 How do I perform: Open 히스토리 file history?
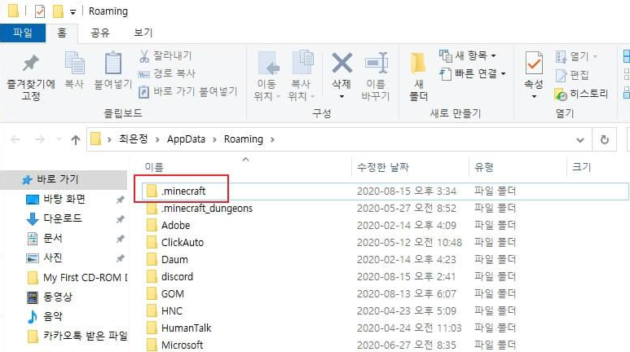tap(581, 94)
